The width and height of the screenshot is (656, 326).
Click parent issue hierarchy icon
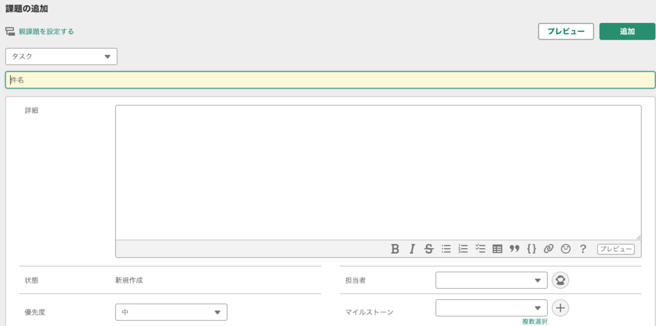pyautogui.click(x=10, y=31)
